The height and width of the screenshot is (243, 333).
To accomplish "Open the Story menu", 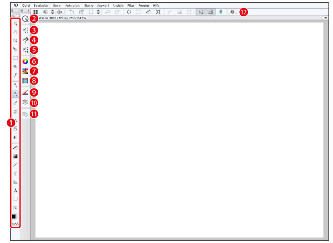I will tap(57, 6).
